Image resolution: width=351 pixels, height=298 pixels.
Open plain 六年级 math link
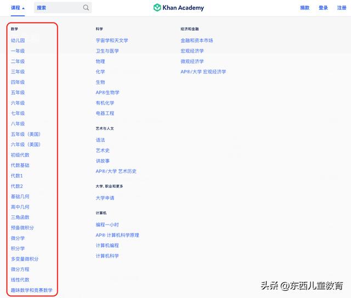[18, 103]
